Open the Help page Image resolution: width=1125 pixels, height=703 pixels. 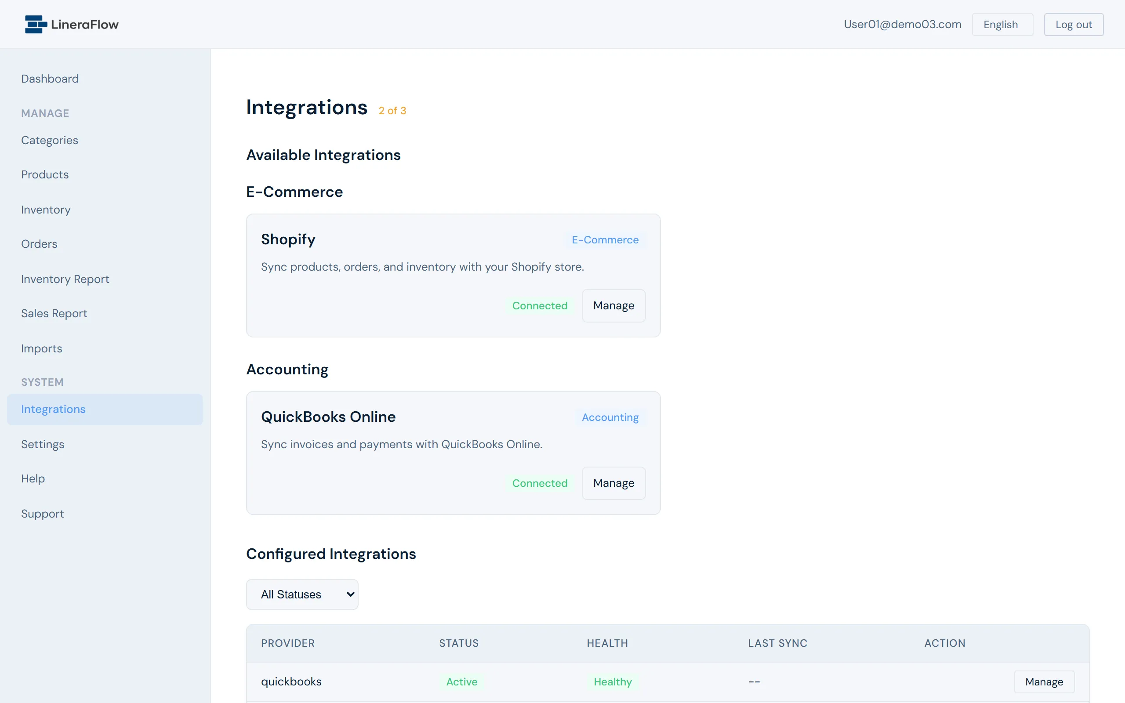33,478
